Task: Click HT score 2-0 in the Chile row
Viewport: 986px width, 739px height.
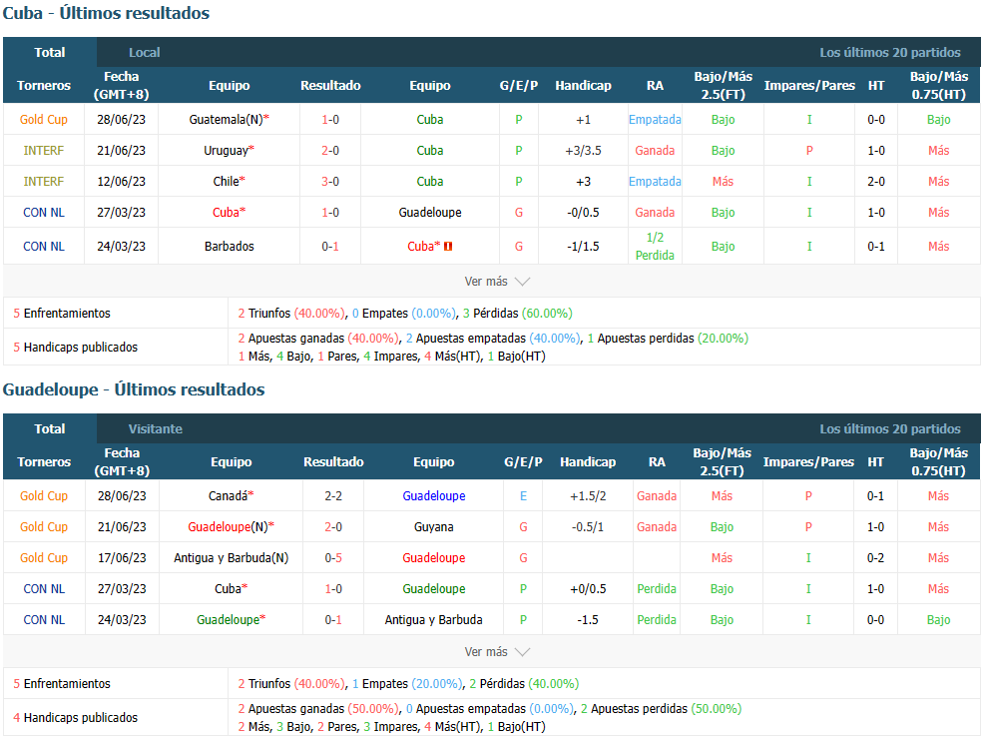Action: pos(876,181)
